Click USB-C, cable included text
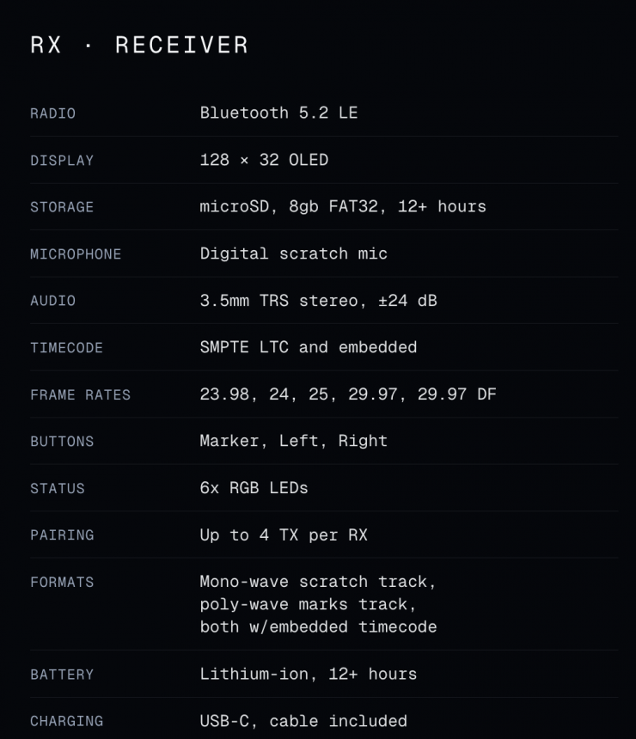This screenshot has height=739, width=636. tap(303, 721)
